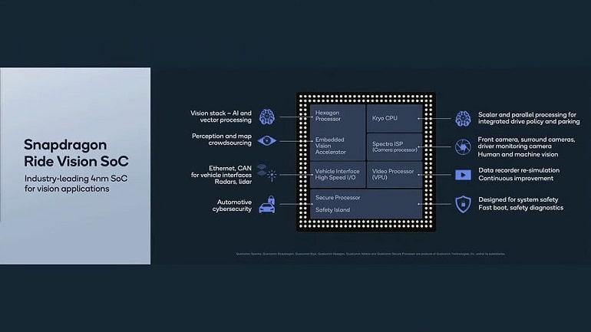Viewport: 591px width, 332px height.
Task: Click the Human and machine vision line
Action: point(518,154)
